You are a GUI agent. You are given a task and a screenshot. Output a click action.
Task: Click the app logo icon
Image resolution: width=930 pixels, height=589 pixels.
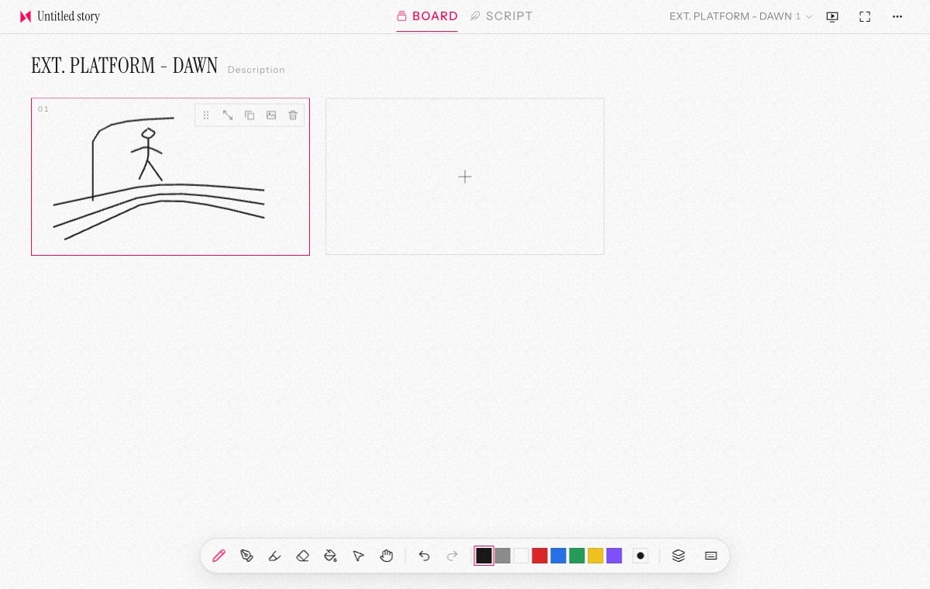point(26,16)
